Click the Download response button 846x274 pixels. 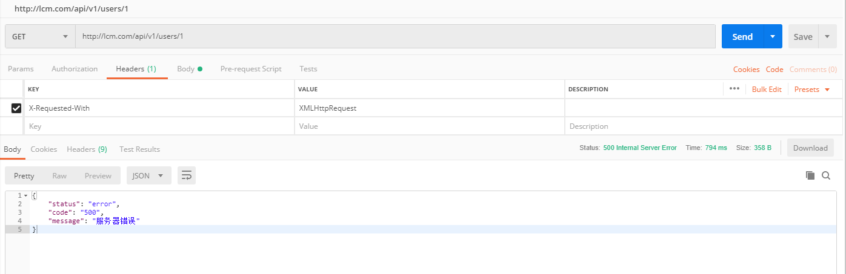pos(810,148)
